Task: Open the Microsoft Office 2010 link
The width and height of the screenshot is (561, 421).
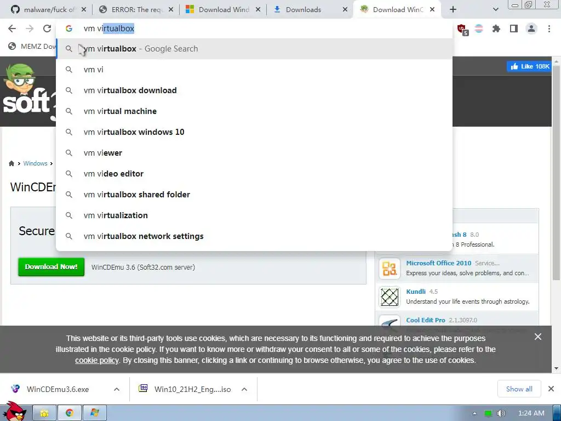Action: [439, 263]
